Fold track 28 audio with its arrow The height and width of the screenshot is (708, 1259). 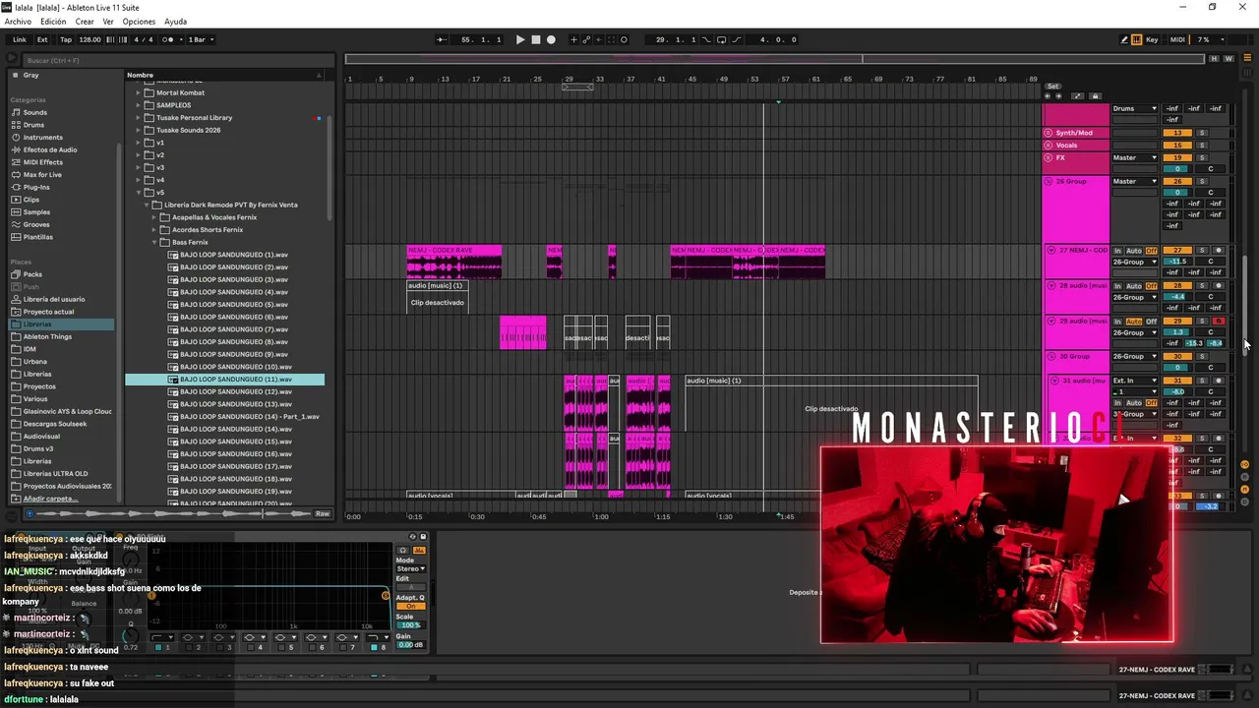(x=1051, y=286)
